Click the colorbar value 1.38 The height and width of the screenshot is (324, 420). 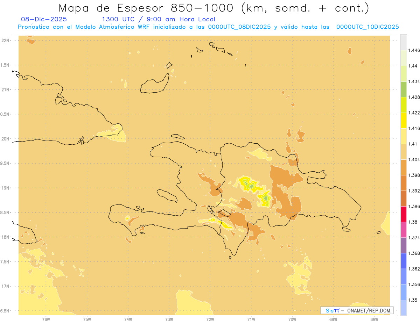click(413, 222)
